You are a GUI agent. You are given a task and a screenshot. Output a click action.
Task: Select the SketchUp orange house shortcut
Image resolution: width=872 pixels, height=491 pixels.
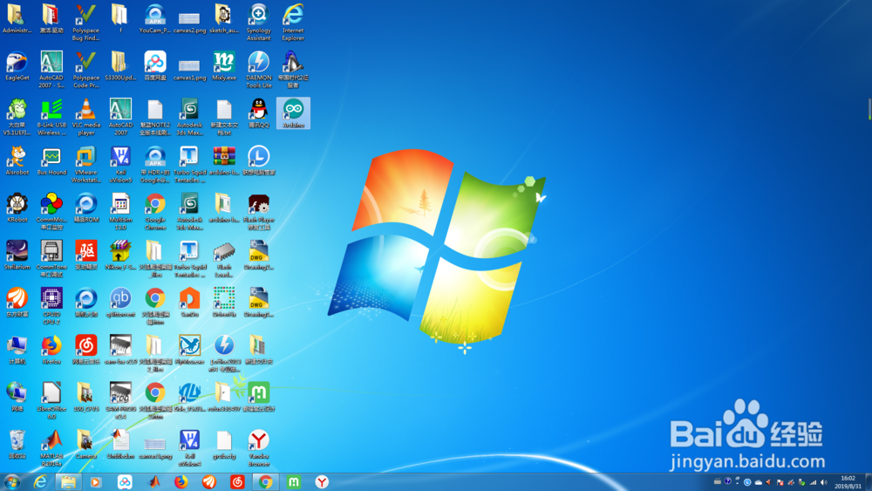pos(189,303)
